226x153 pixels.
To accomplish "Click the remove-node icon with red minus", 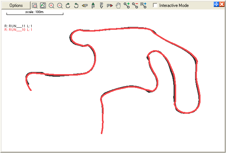I will click(135, 5).
